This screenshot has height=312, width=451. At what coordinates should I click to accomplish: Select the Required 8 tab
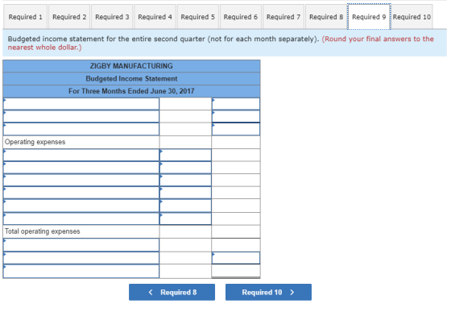326,17
